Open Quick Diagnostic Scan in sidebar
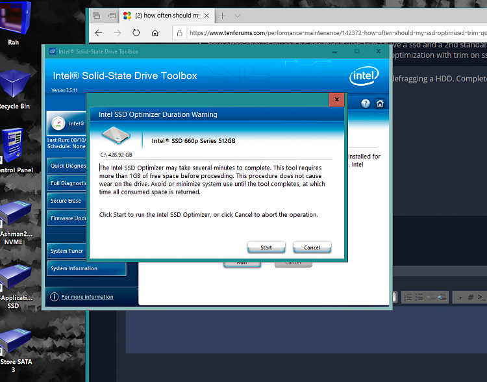487x382 pixels. tap(67, 166)
